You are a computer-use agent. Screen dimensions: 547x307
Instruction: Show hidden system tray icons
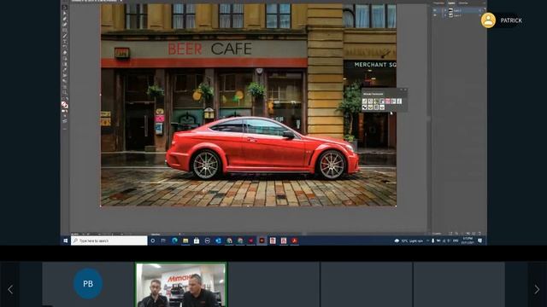[427, 240]
